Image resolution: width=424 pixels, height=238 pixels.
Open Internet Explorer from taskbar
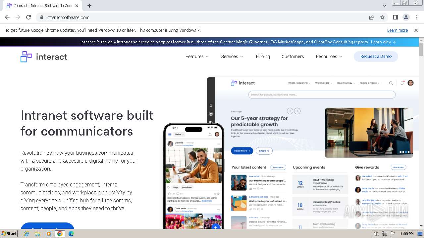coord(26,234)
